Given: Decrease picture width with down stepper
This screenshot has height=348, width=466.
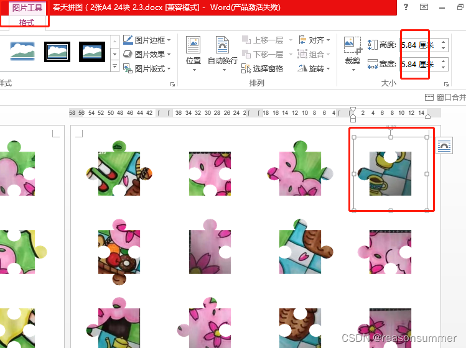Looking at the screenshot, I should 443,67.
